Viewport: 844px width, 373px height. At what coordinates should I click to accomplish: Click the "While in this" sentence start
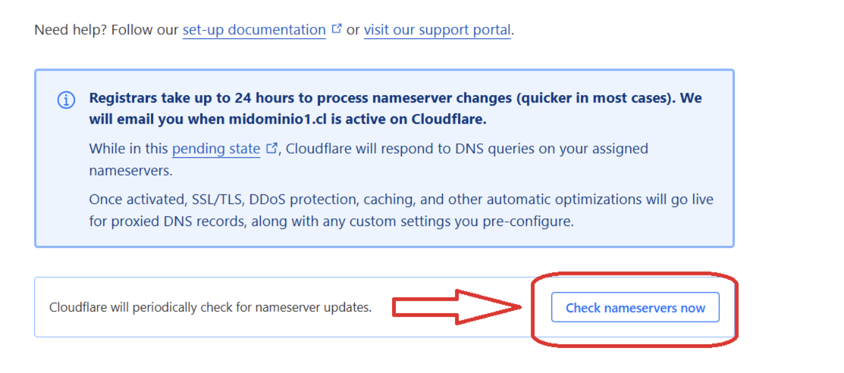[128, 149]
